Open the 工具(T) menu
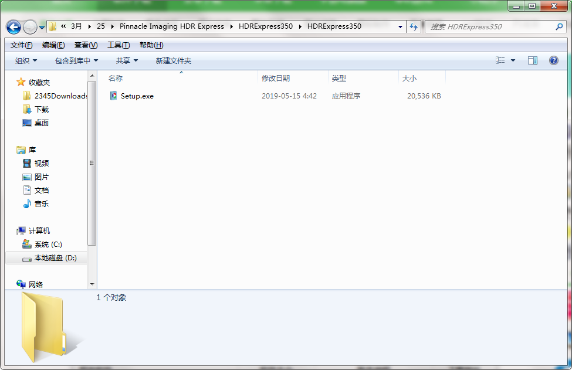 [119, 45]
